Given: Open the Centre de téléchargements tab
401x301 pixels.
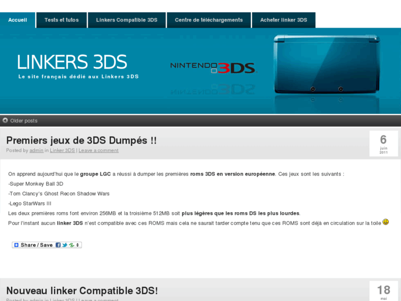Looking at the screenshot, I should point(208,20).
